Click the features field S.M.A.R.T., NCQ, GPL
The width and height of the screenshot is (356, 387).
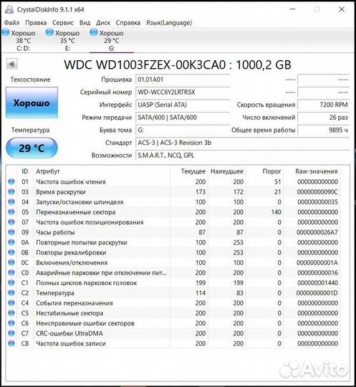coord(243,156)
